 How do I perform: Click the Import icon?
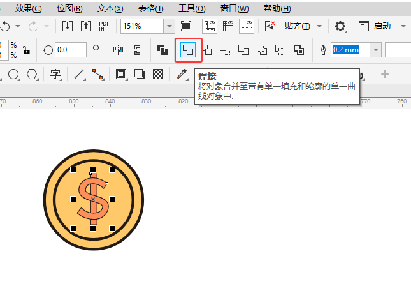tap(68, 26)
